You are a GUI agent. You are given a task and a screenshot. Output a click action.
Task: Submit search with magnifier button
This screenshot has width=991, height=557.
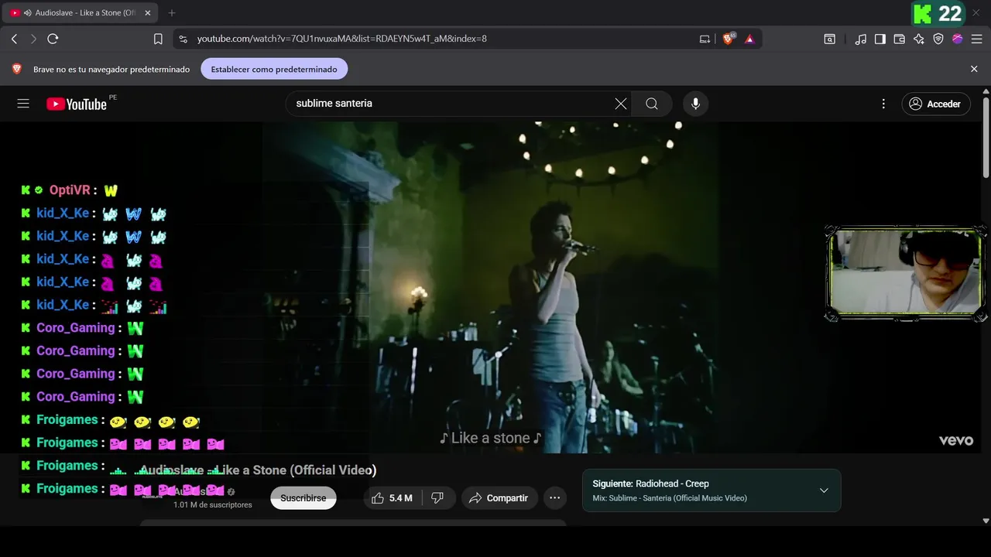[652, 104]
